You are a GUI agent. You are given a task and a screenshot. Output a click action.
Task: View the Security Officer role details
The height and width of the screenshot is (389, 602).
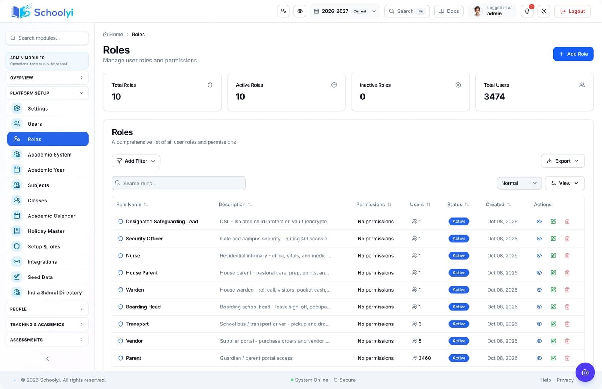pos(539,239)
